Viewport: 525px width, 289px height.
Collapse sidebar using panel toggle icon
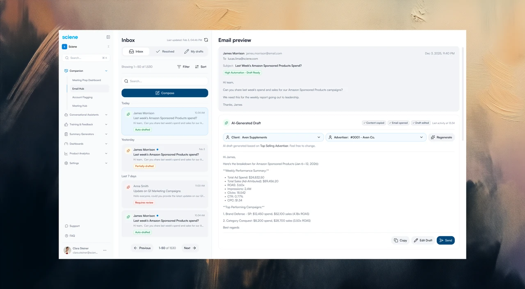(x=108, y=37)
